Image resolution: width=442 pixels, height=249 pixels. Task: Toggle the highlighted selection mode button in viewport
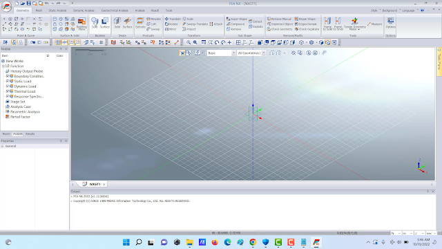(x=182, y=53)
